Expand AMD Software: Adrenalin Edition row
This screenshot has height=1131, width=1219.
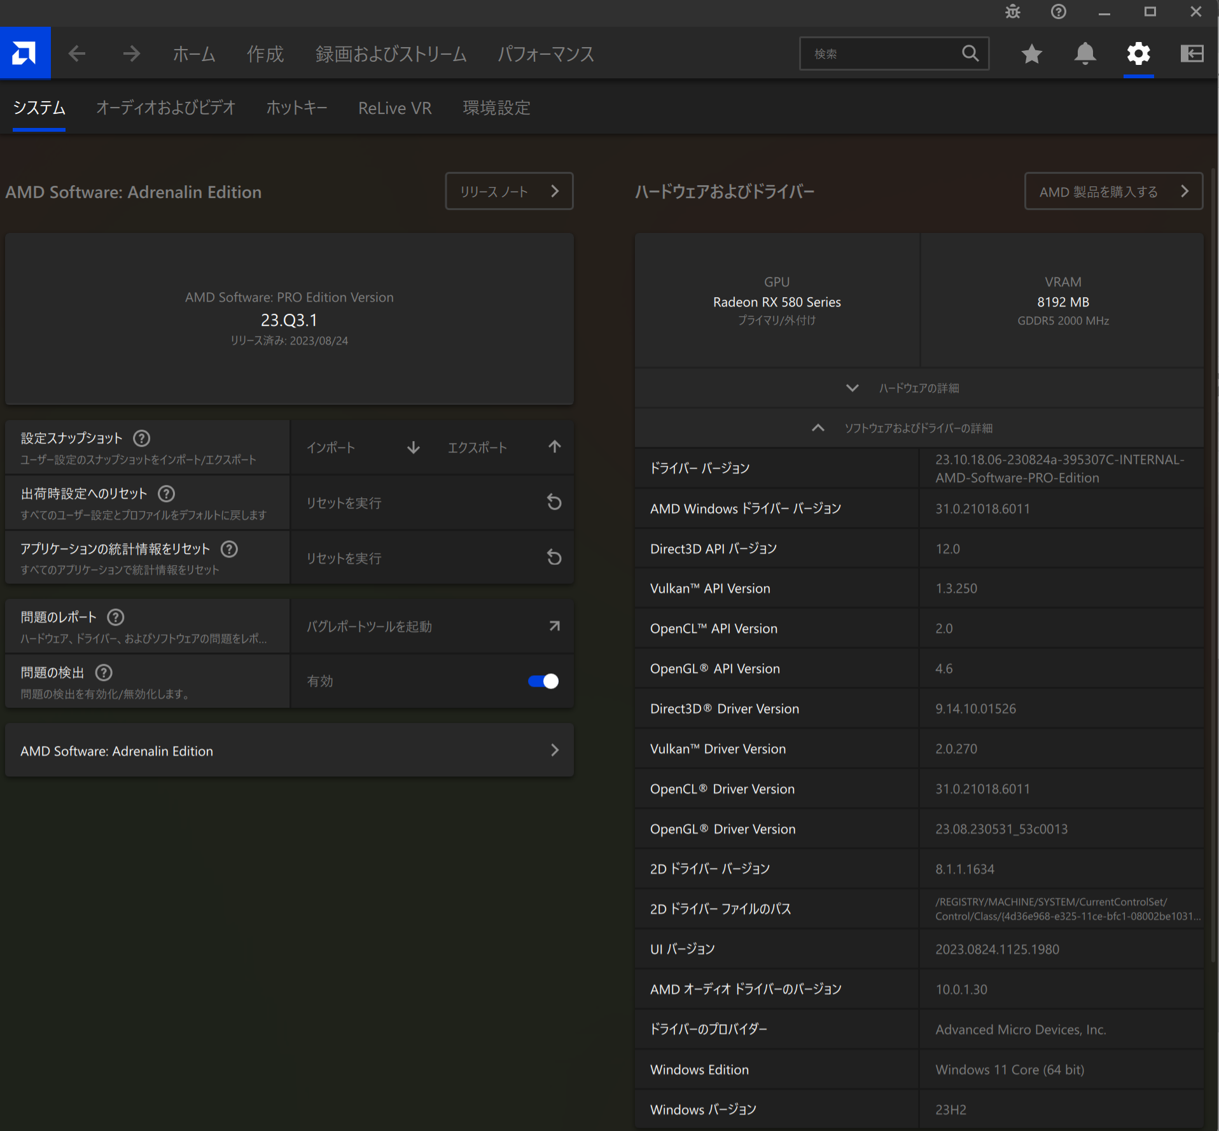289,750
